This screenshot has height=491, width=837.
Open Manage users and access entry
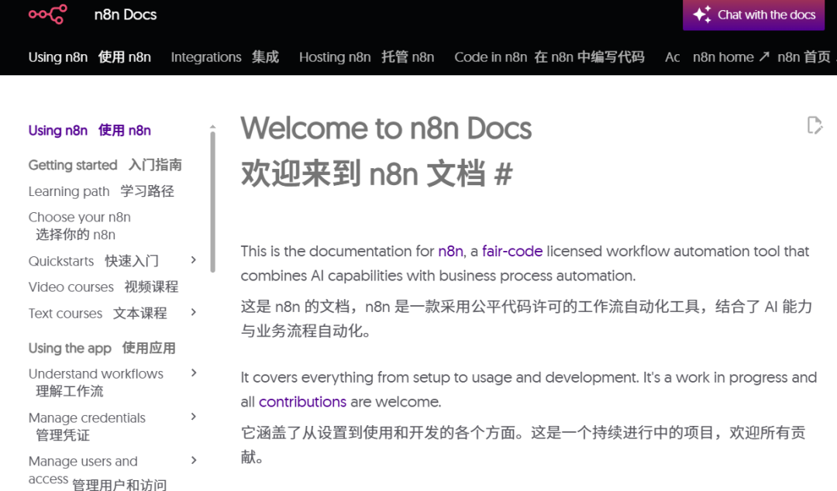(98, 472)
